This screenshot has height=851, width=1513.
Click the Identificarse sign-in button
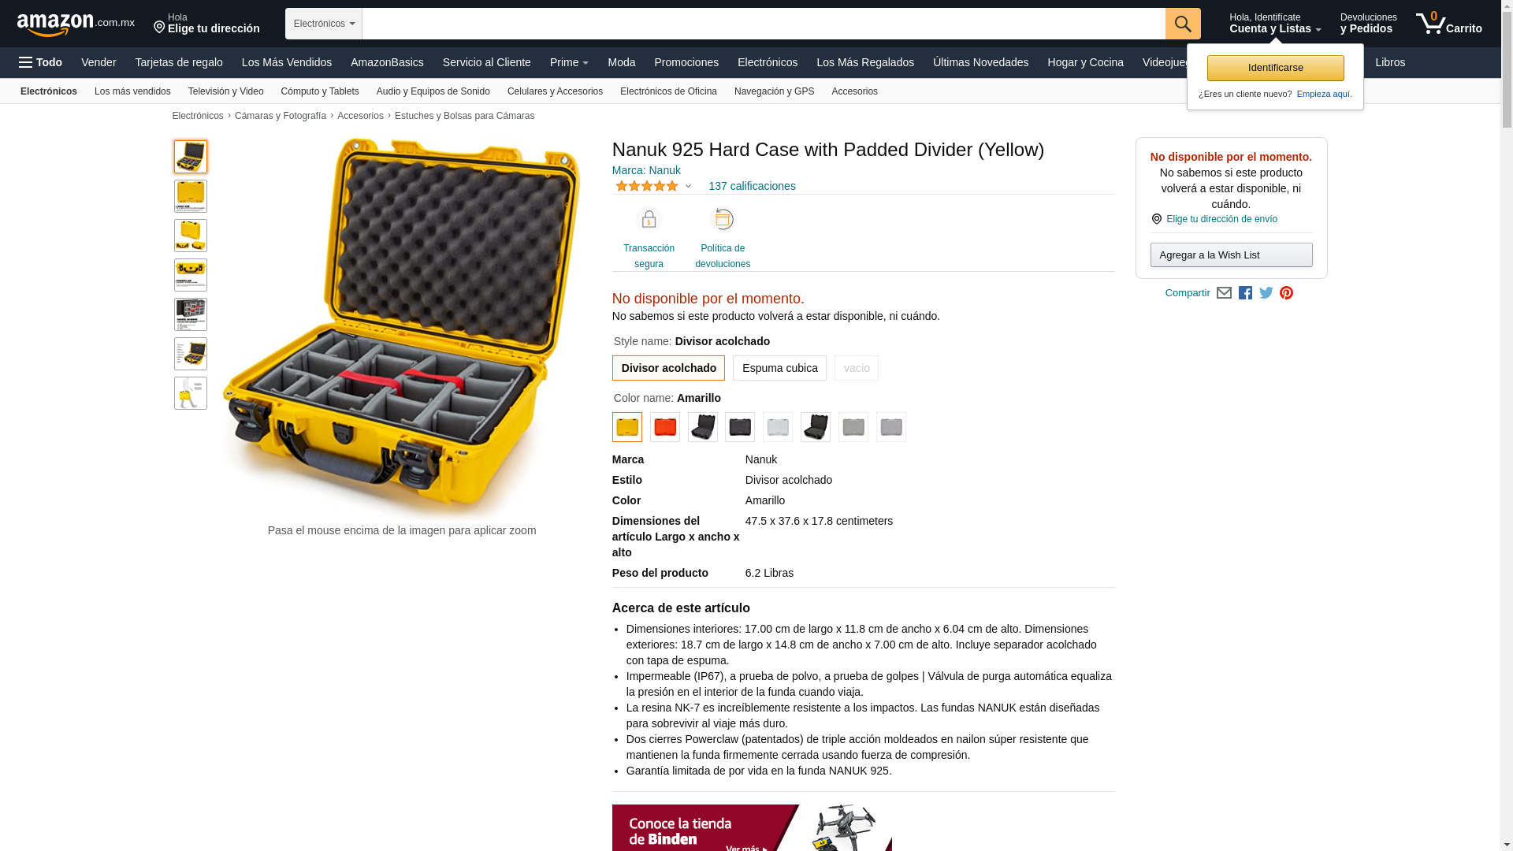pos(1275,68)
